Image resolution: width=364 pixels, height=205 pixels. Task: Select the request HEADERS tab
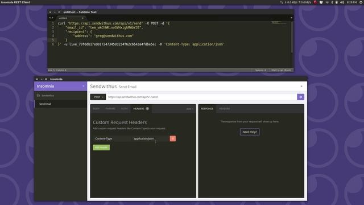click(x=141, y=109)
